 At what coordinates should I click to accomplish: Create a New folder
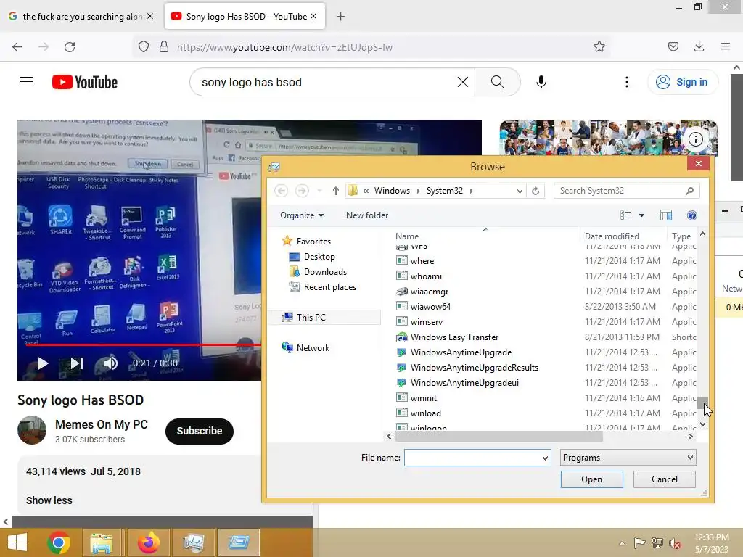[x=367, y=215]
